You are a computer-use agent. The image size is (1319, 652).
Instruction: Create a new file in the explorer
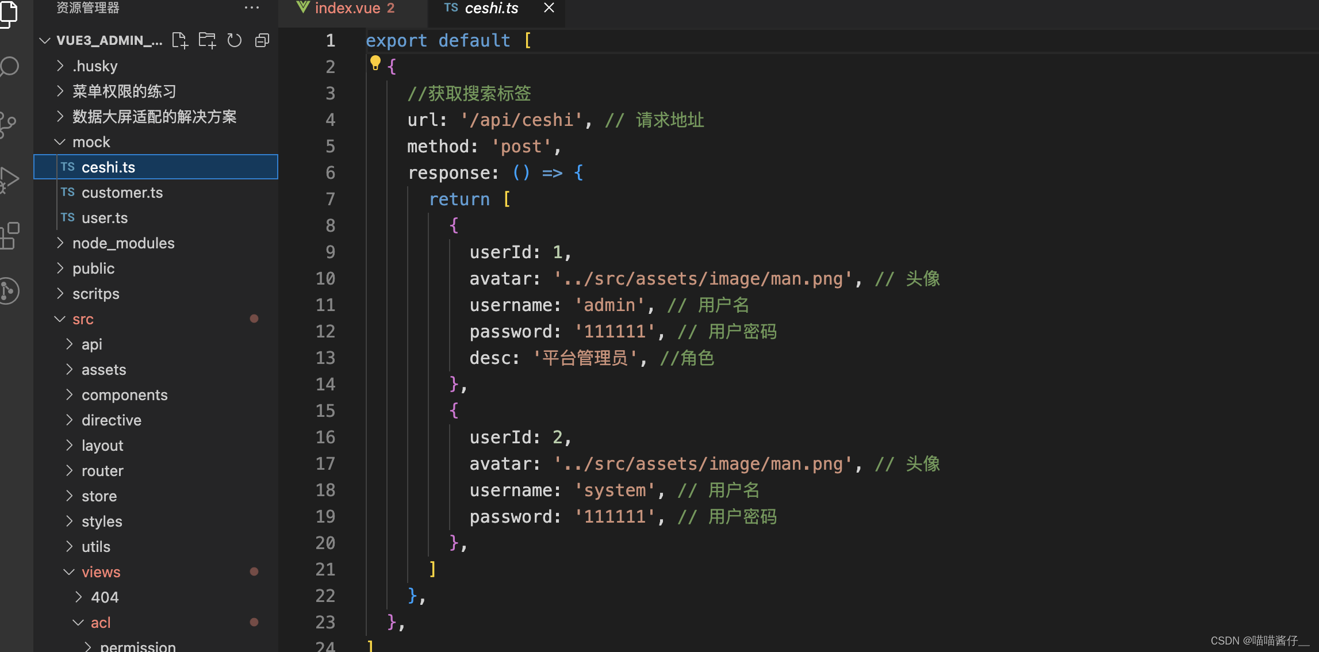(179, 40)
